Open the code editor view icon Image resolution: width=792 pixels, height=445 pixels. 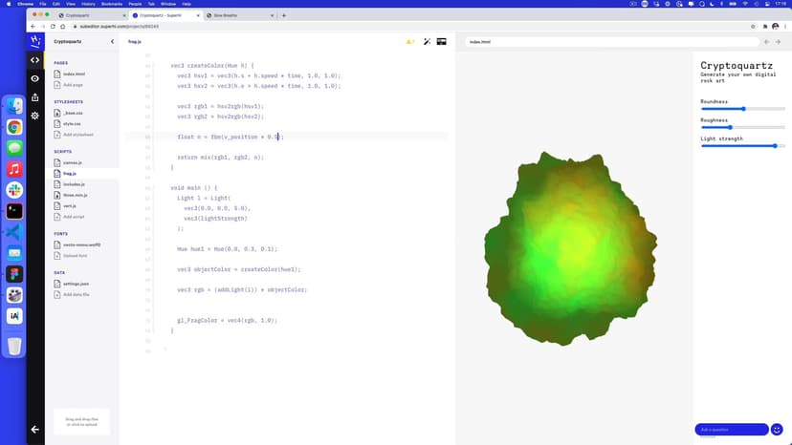pyautogui.click(x=35, y=60)
